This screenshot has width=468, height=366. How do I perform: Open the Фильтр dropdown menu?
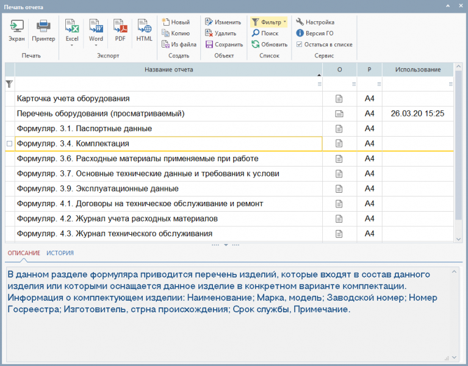pyautogui.click(x=284, y=22)
